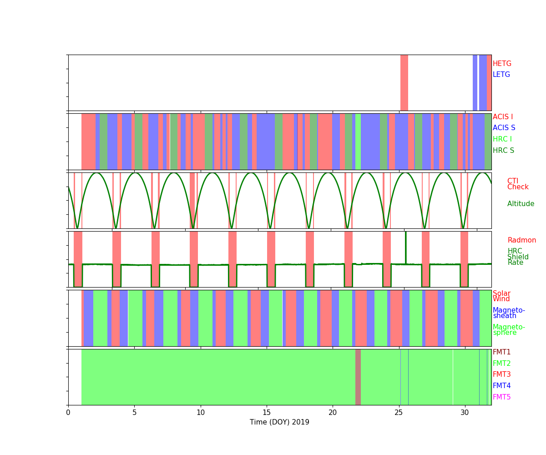The image size is (546, 455).
Task: Select the Solar Wind legend label
Action: (x=501, y=296)
